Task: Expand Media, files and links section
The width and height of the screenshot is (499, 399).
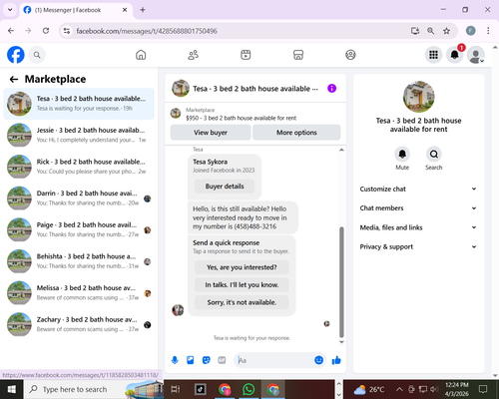Action: tap(418, 227)
